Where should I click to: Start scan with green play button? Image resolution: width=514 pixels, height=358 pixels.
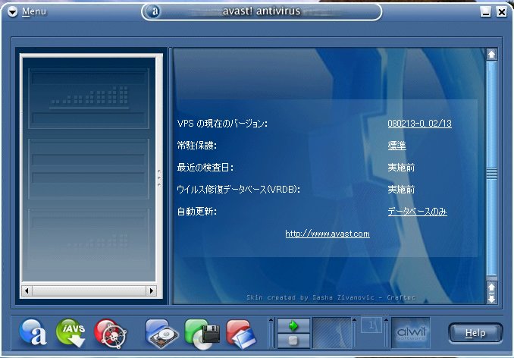(293, 326)
